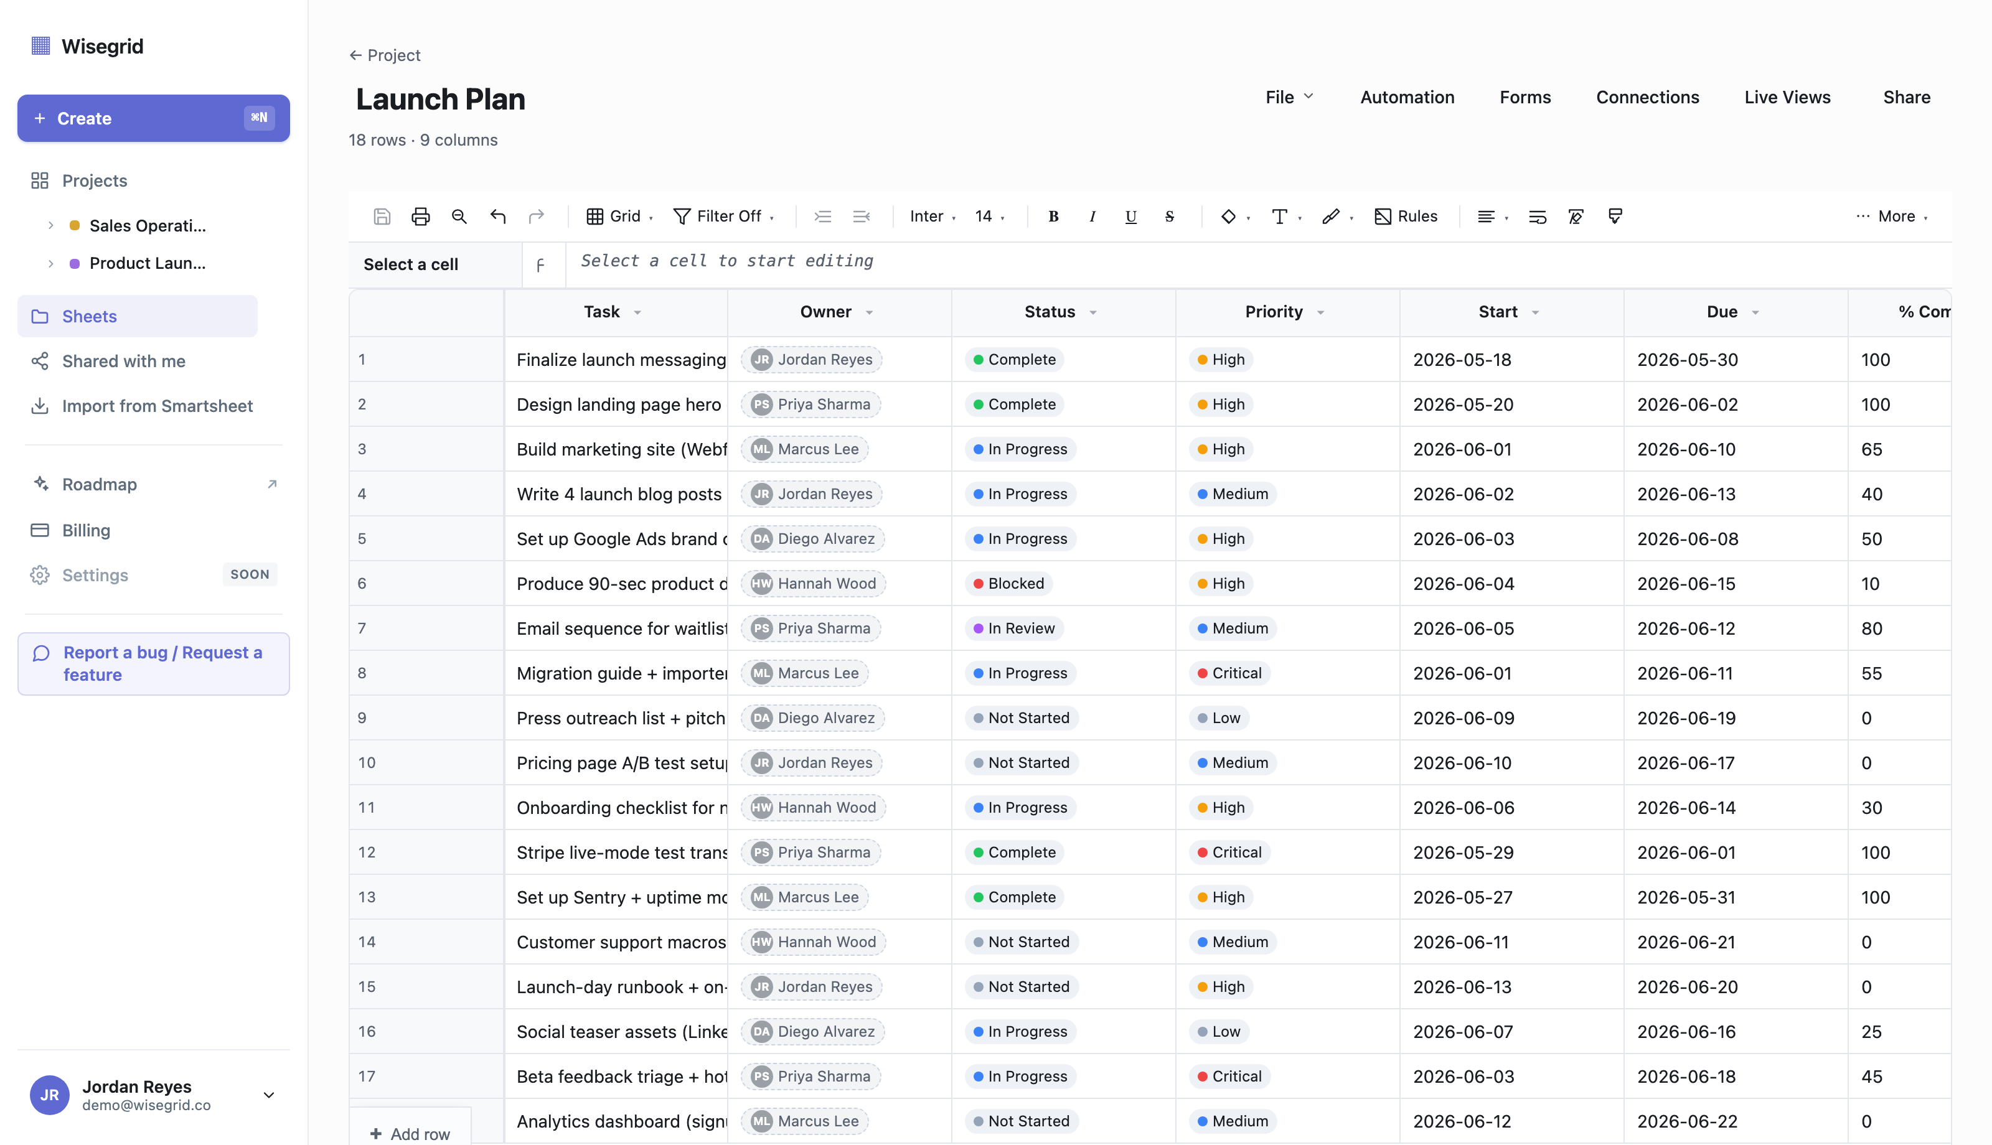Viewport: 1992px width, 1145px height.
Task: Toggle strikethrough formatting
Action: [x=1170, y=217]
